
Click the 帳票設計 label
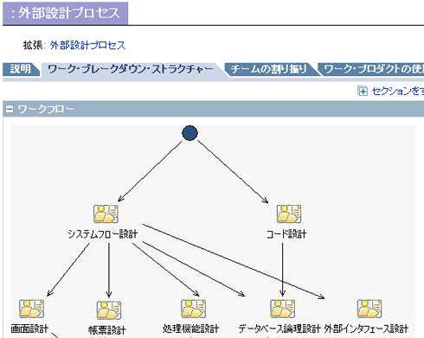(x=107, y=330)
